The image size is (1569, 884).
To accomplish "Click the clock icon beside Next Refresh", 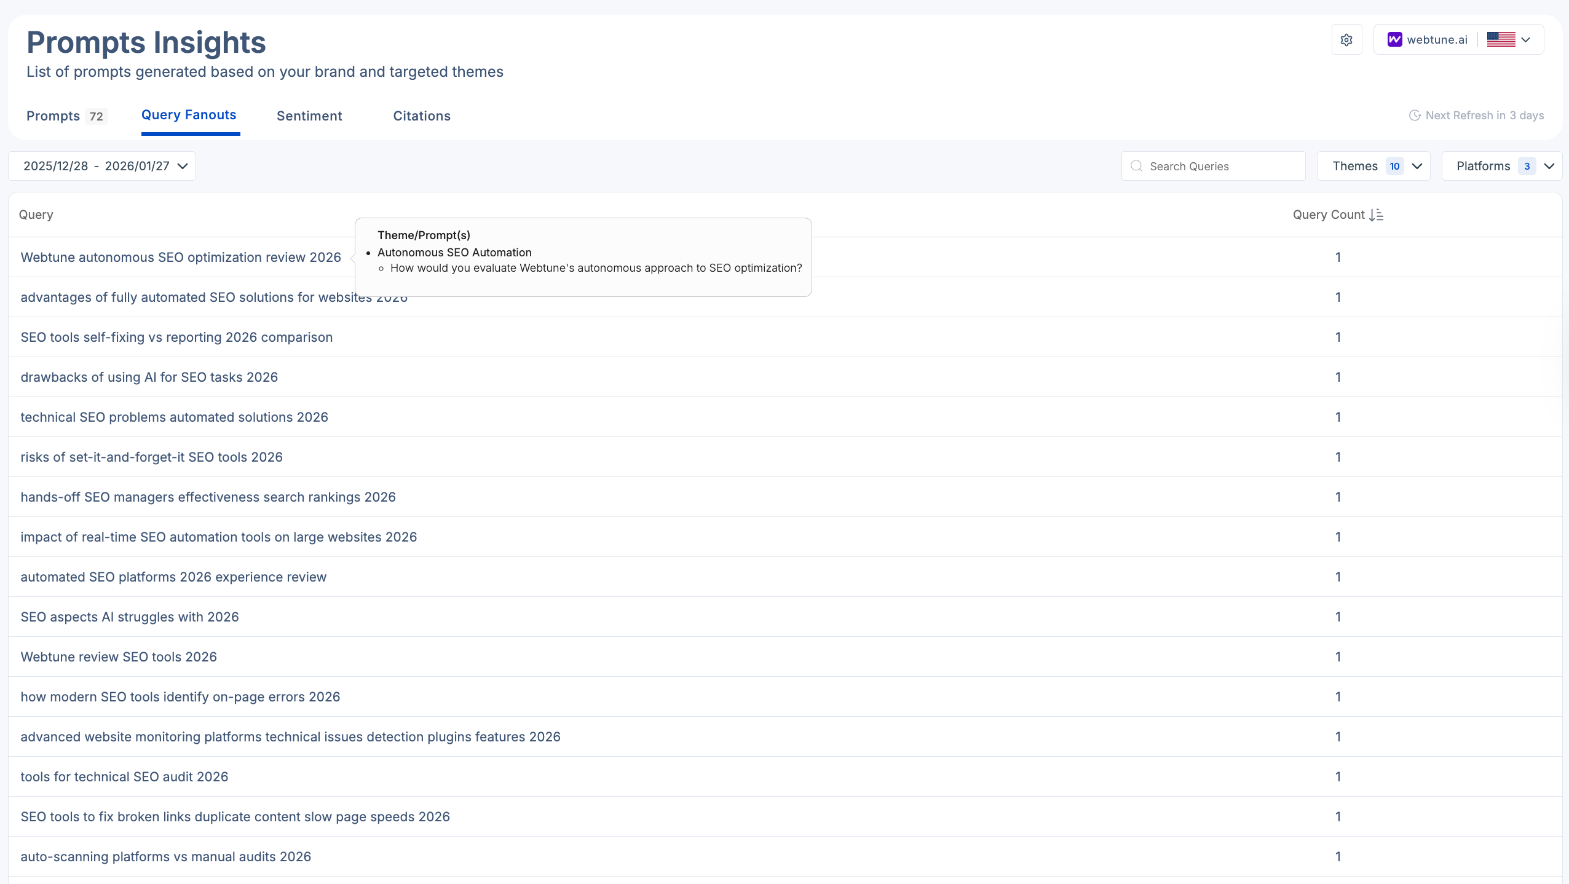I will [x=1414, y=115].
